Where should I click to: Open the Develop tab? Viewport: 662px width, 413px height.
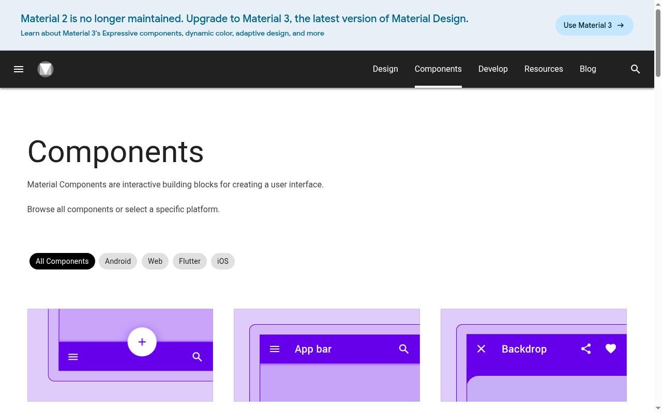point(493,69)
